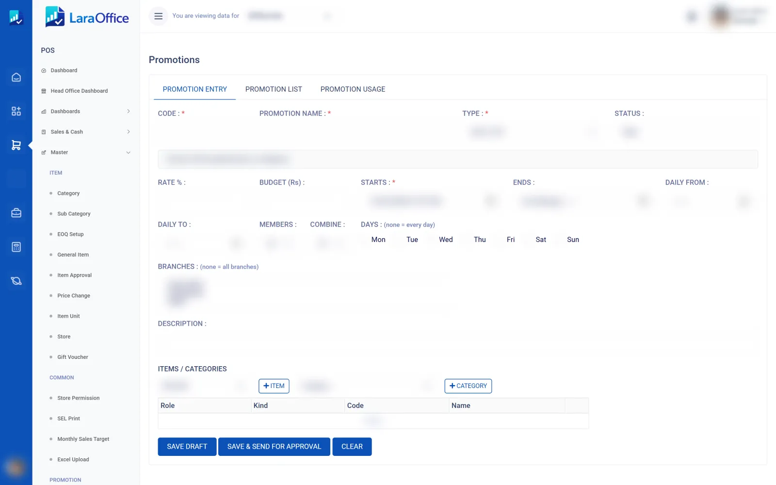Click Save & Send for Approval
The width and height of the screenshot is (776, 485).
[274, 447]
